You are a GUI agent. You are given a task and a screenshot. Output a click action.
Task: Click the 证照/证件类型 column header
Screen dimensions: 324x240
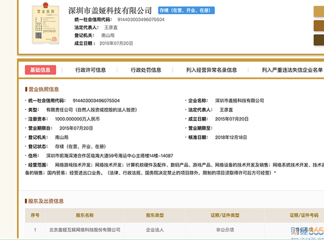[x=225, y=215]
